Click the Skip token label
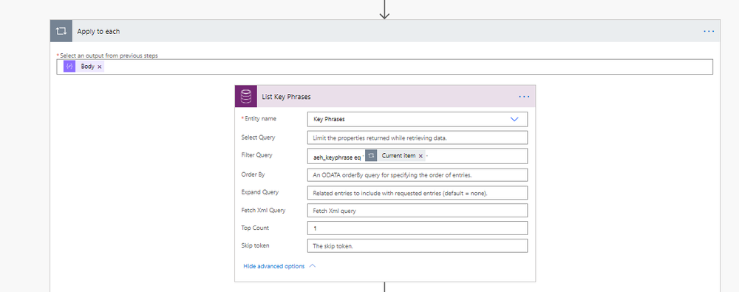Viewport: 739px width, 292px height. coord(255,245)
